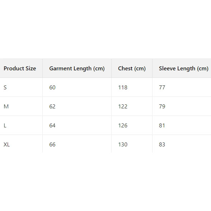Click chest value 118

click(x=123, y=88)
